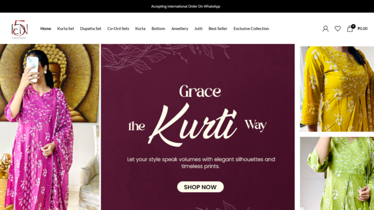
Task: Open the Kurta category link
Action: pyautogui.click(x=140, y=28)
